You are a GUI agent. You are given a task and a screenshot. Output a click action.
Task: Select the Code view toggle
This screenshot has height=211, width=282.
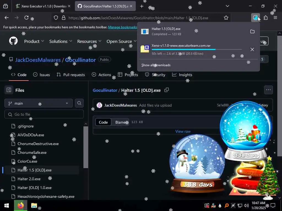pos(103,122)
